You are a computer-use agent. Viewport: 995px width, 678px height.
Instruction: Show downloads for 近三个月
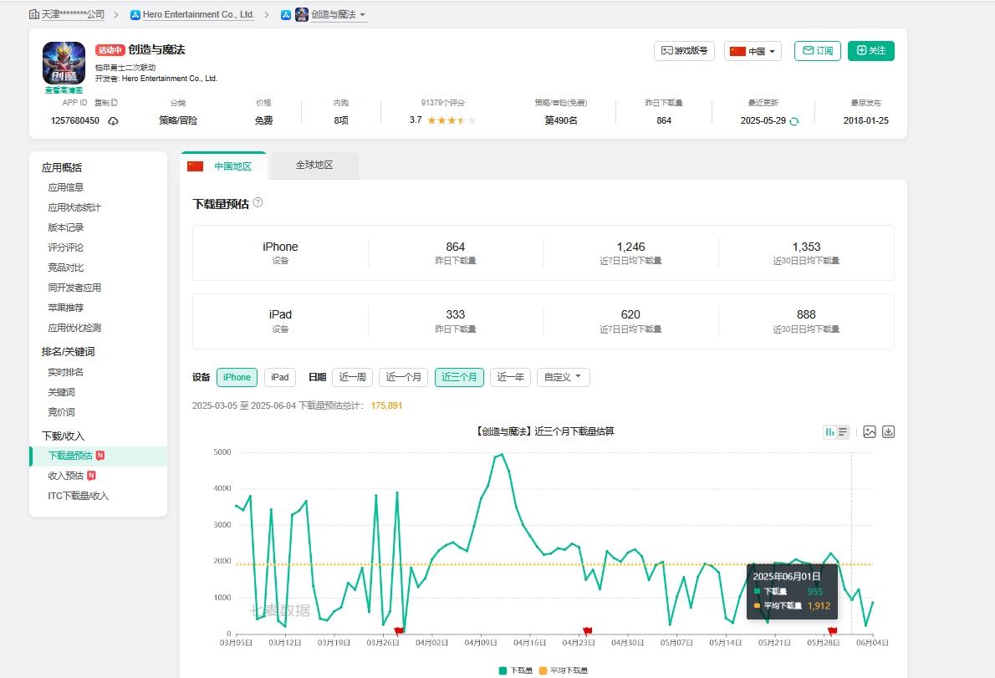[x=459, y=377]
